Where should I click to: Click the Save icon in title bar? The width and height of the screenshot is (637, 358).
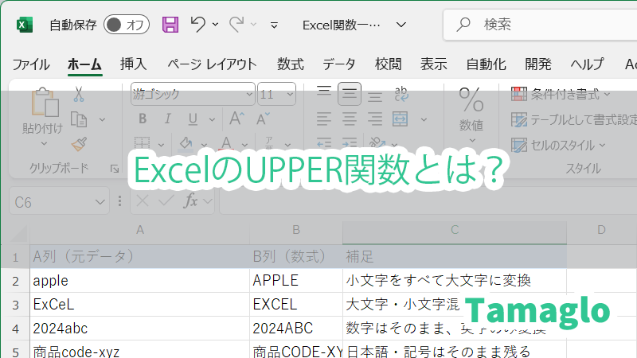pos(170,25)
